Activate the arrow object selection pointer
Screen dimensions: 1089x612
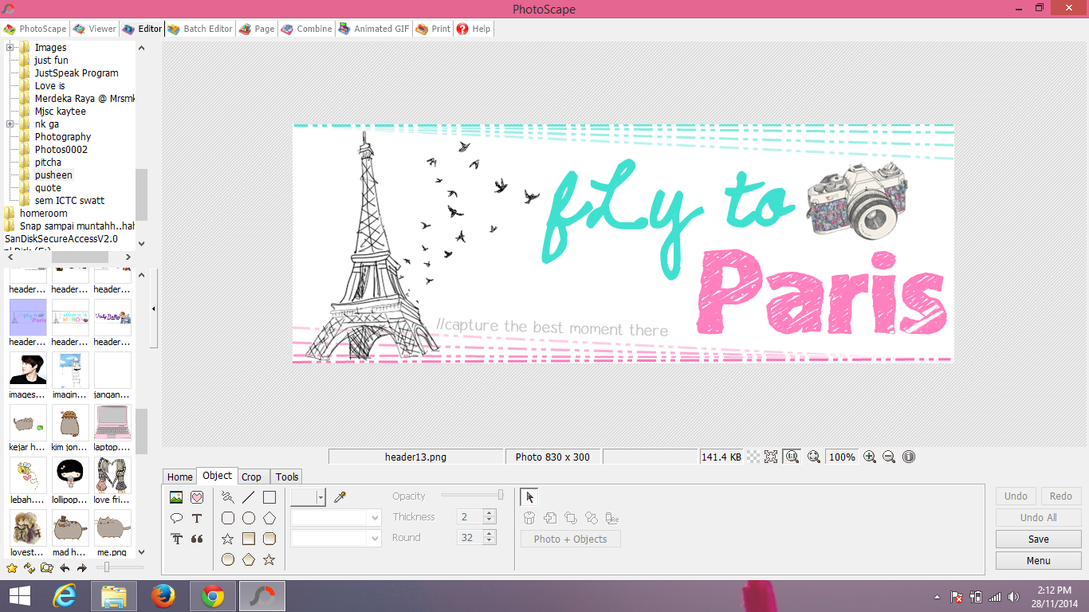click(529, 497)
